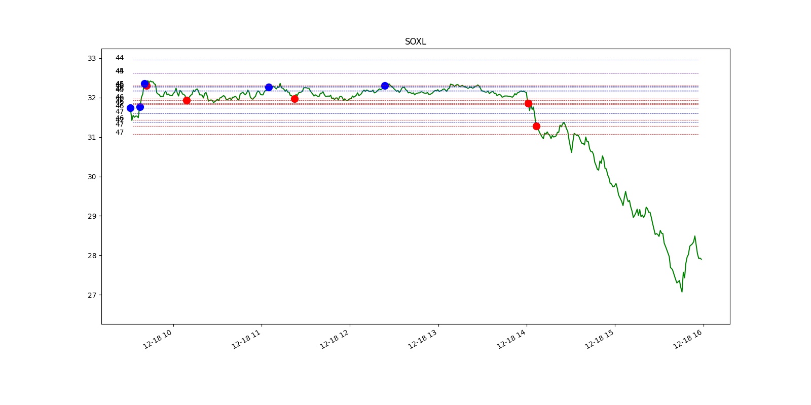Image resolution: width=811 pixels, height=405 pixels.
Task: Click the level label 44 at top
Action: click(120, 58)
